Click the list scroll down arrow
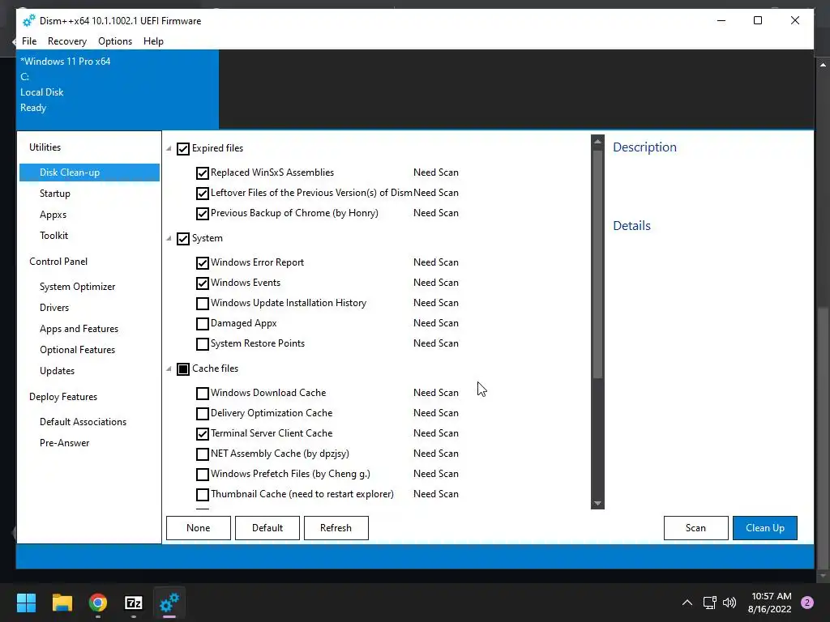Viewport: 830px width, 622px height. point(597,503)
